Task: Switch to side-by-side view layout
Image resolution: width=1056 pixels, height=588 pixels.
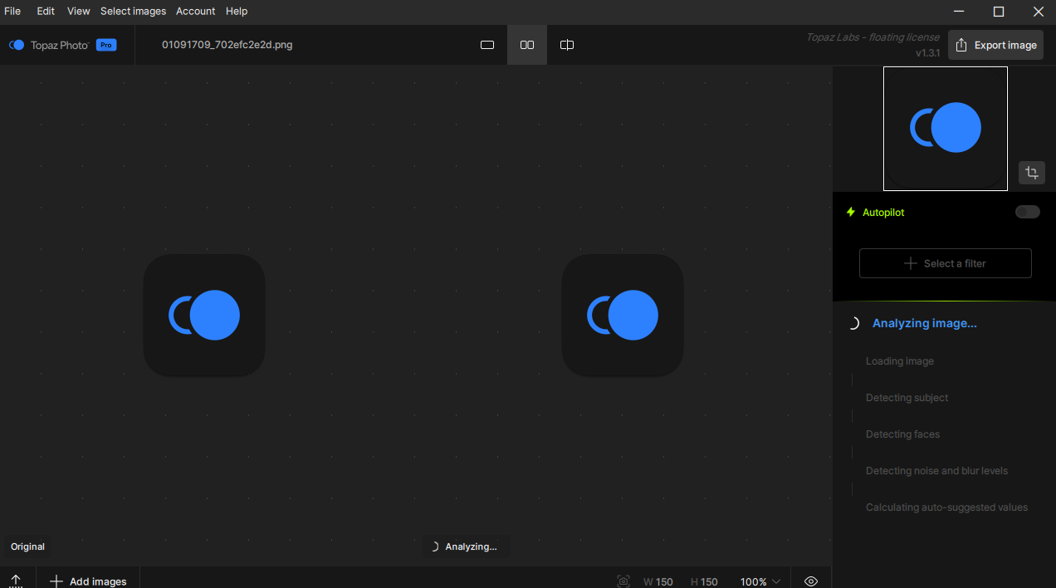Action: click(x=527, y=45)
